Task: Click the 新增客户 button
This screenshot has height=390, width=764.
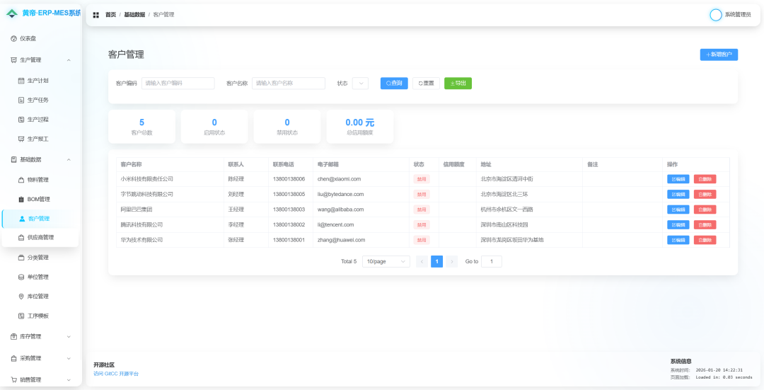Action: [x=719, y=55]
